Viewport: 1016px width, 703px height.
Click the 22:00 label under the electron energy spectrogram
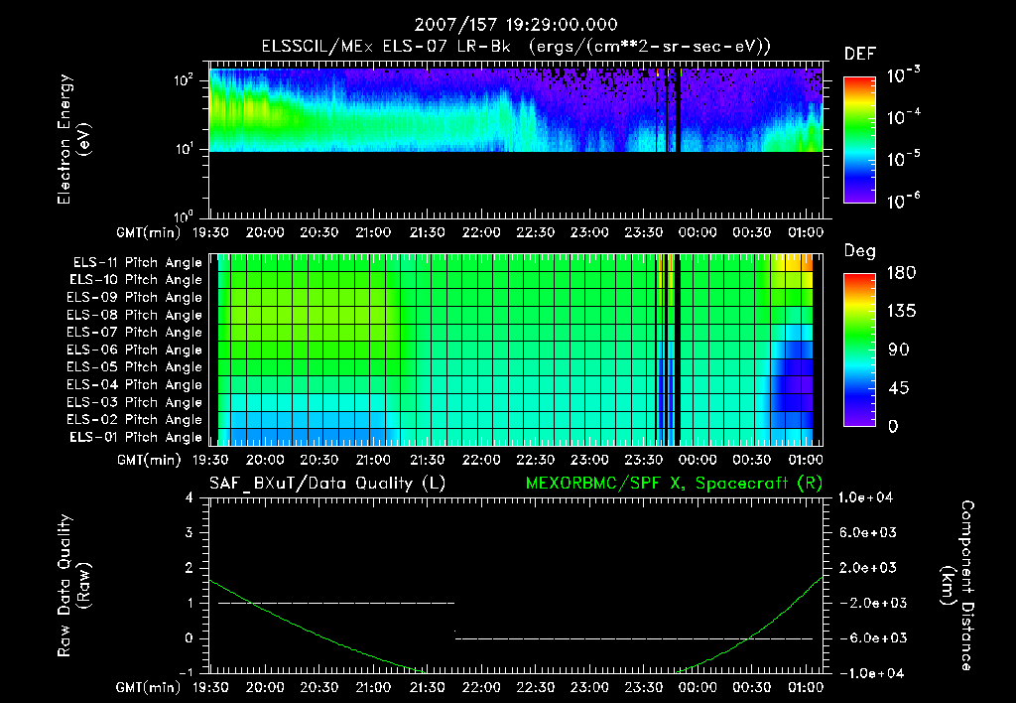coord(481,232)
